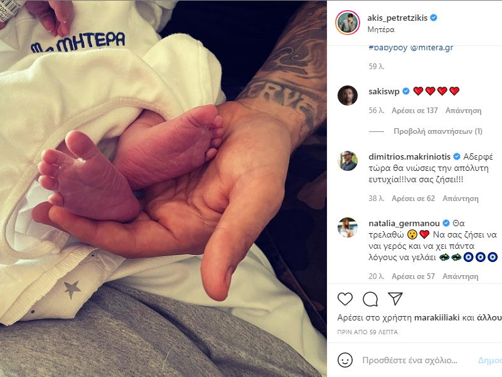Open the Μητέρα location link
502x377 pixels.
point(381,30)
